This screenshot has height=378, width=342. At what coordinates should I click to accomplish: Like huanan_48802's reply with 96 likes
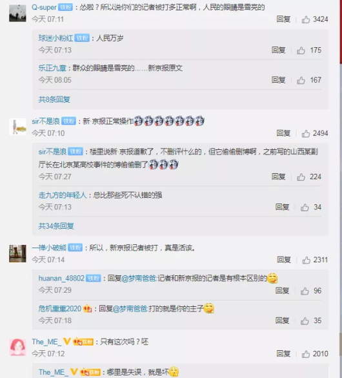pyautogui.click(x=305, y=291)
